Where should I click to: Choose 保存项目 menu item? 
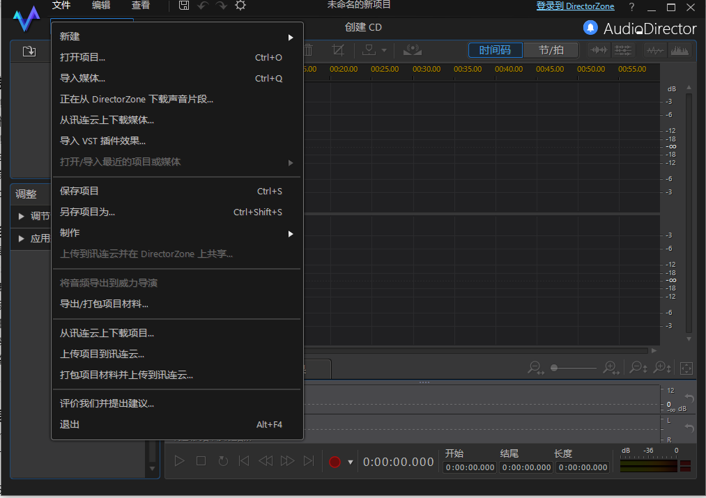coord(178,192)
